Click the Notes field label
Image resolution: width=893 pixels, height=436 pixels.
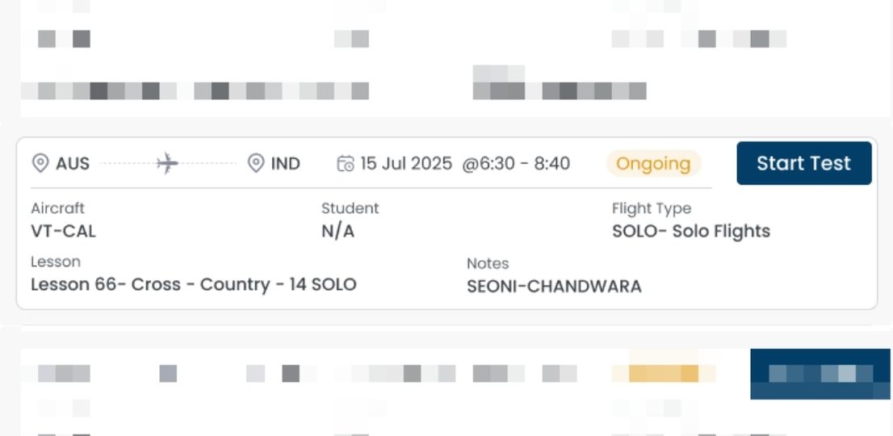(x=488, y=263)
